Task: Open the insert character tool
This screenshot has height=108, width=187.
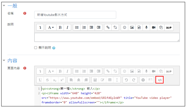Action: [102, 80]
